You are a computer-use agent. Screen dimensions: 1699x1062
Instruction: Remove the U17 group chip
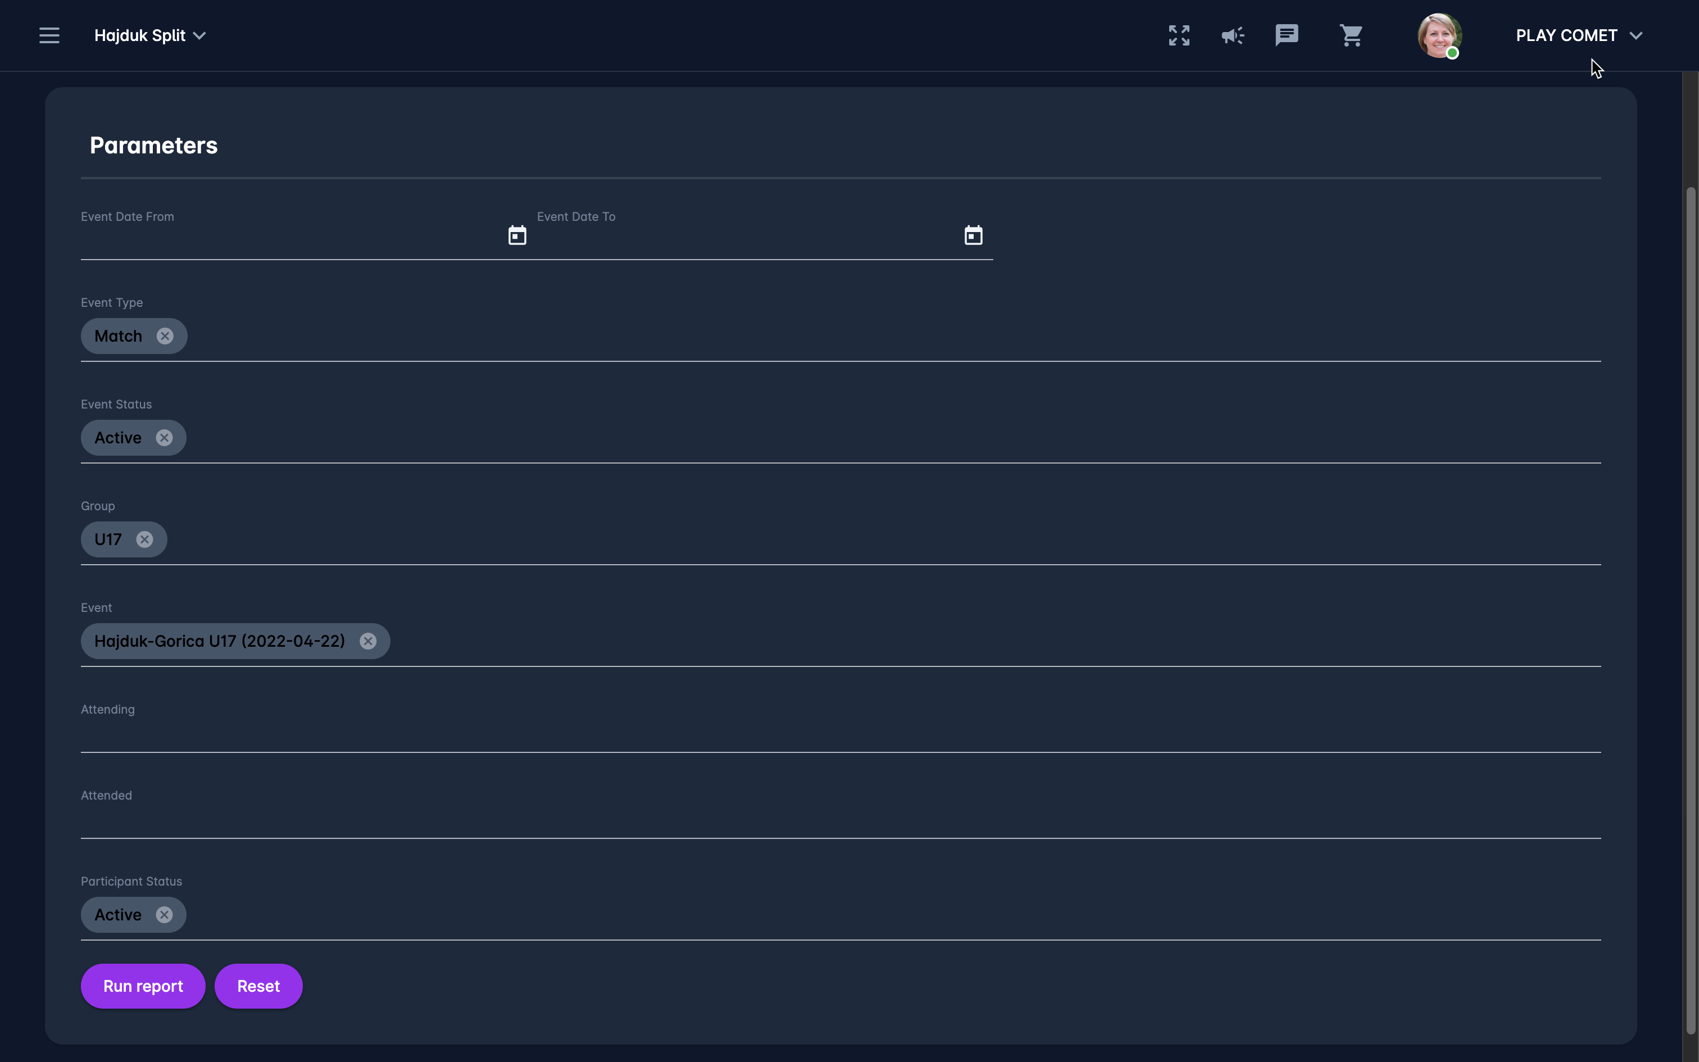144,539
